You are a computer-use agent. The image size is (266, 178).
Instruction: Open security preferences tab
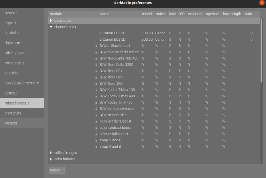22,73
